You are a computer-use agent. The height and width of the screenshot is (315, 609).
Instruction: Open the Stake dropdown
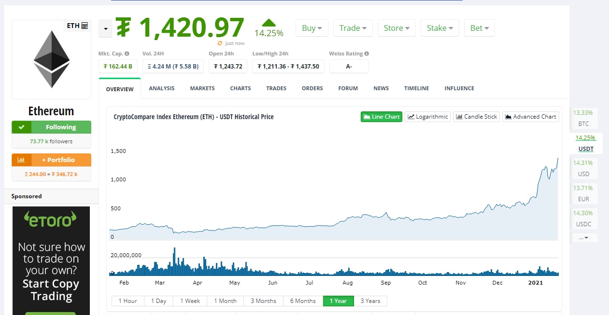click(x=439, y=28)
